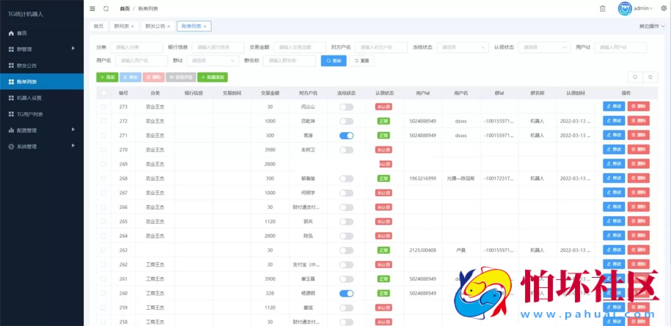This screenshot has width=671, height=326.
Task: Click 修改 edit button for row 262
Action: click(x=614, y=264)
